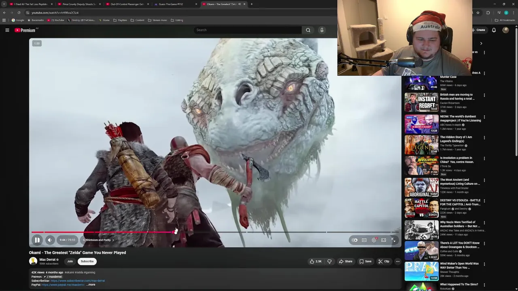Open options for 'Is Involution a problem in China?'
This screenshot has height=291, width=518.
pos(484,158)
